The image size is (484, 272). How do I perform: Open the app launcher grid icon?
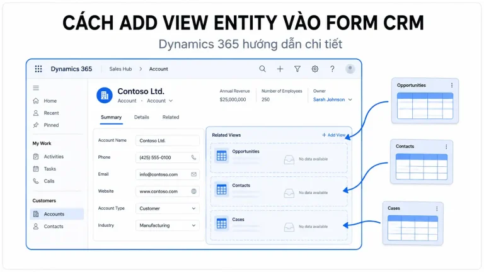coord(38,69)
